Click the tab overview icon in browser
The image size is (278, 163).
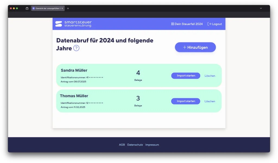click(x=27, y=8)
